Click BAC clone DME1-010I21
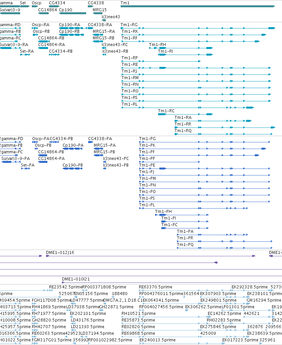Image resolution: width=282 pixels, height=345 pixels. coord(172,282)
